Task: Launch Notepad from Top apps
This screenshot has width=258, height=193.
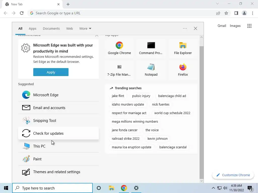Action: pyautogui.click(x=151, y=70)
